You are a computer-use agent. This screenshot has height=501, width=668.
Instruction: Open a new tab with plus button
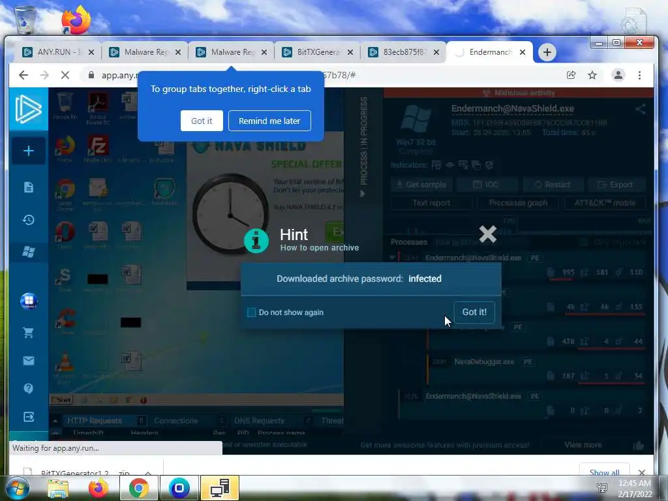point(547,52)
